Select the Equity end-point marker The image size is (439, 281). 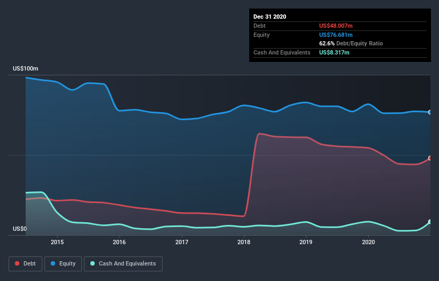430,112
